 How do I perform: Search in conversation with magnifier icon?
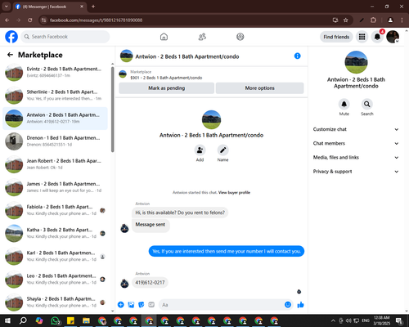coord(367,104)
